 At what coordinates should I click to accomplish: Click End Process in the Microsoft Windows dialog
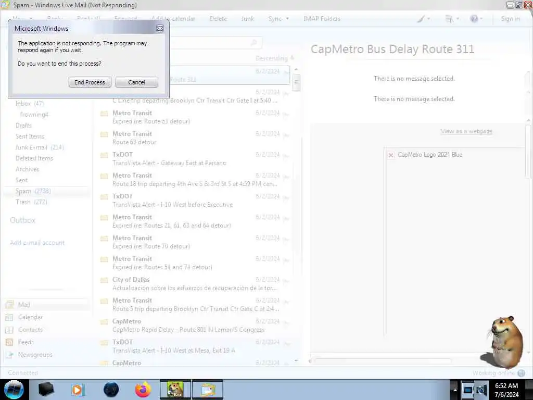point(90,82)
